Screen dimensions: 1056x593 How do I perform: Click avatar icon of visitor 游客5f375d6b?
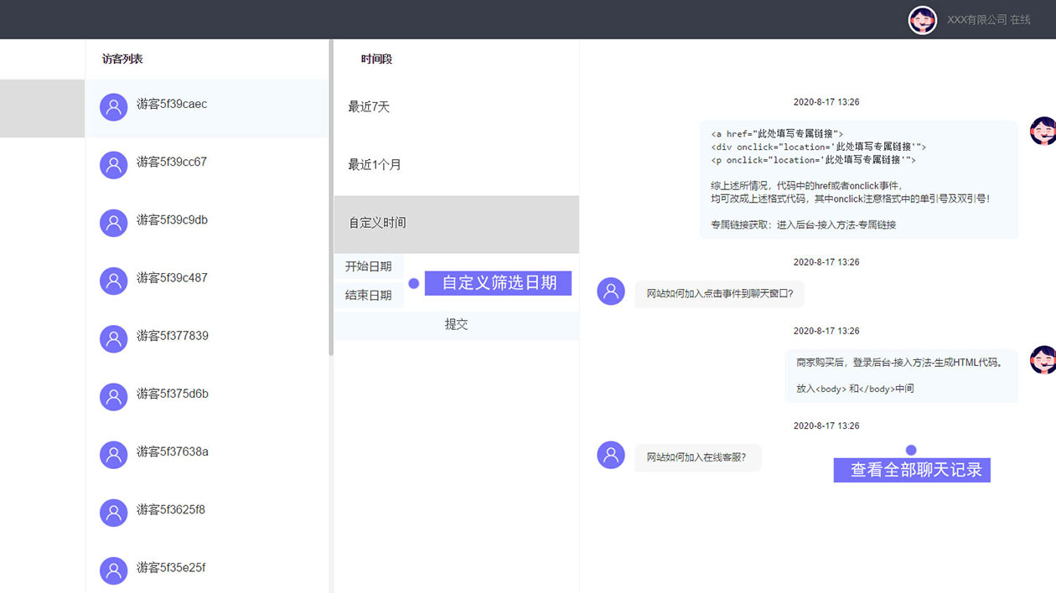click(113, 396)
